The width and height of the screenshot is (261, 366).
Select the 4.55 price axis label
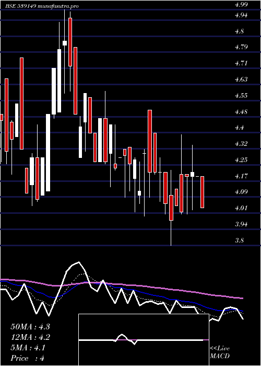point(241,96)
